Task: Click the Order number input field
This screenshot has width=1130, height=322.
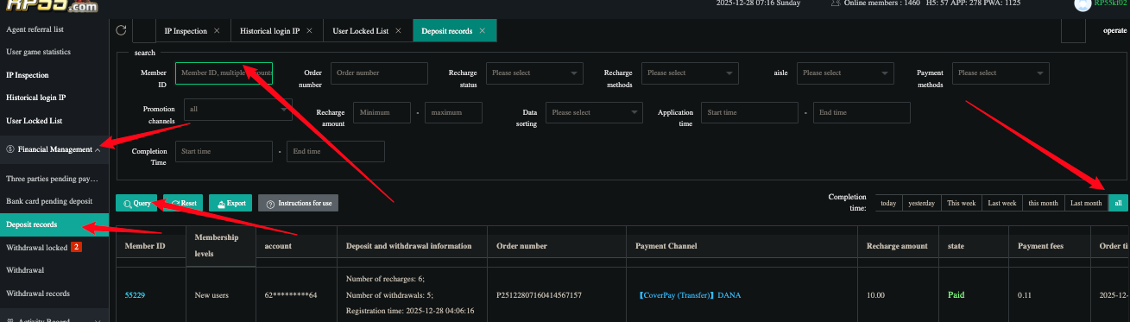Action: pyautogui.click(x=379, y=73)
